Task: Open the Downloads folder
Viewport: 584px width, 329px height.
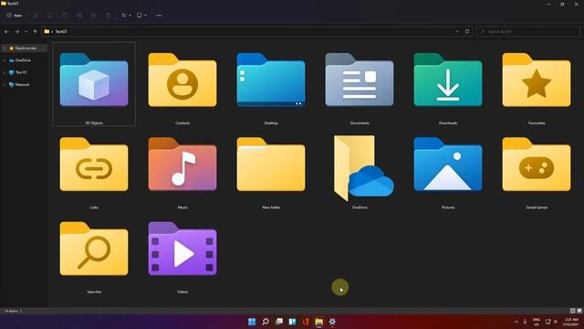Action: [x=448, y=80]
